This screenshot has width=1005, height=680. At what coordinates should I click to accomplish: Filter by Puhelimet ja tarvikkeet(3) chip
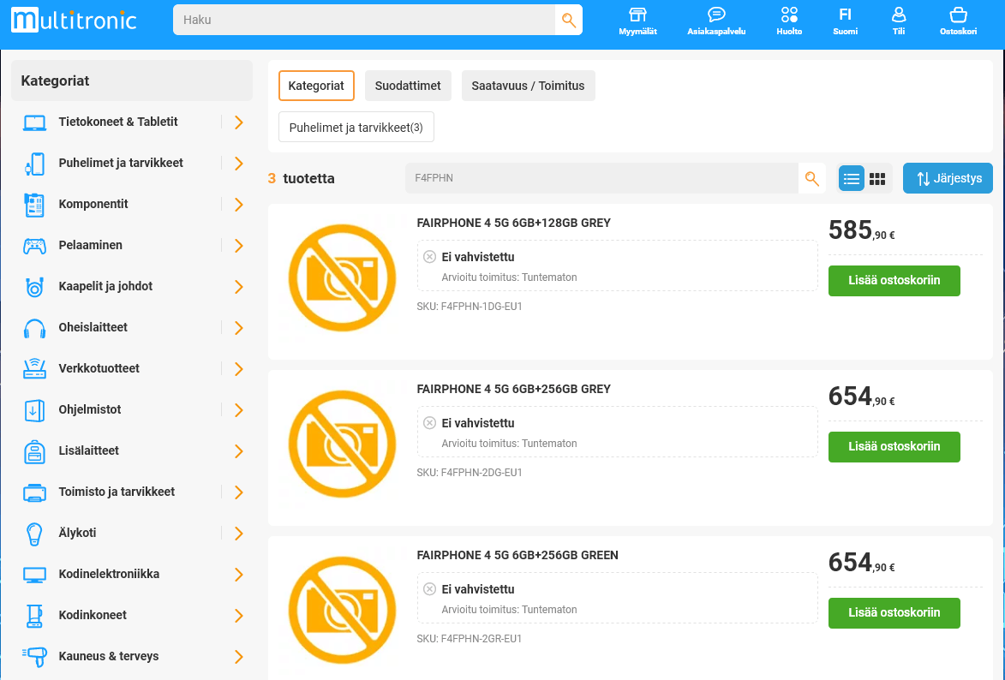(x=356, y=127)
